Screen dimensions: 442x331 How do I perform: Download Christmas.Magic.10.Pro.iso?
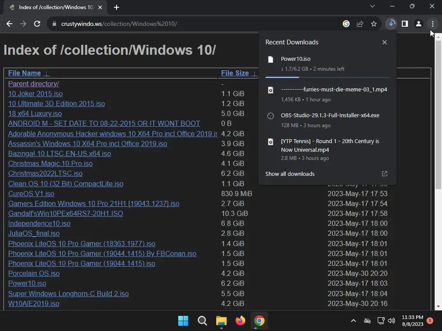(50, 163)
